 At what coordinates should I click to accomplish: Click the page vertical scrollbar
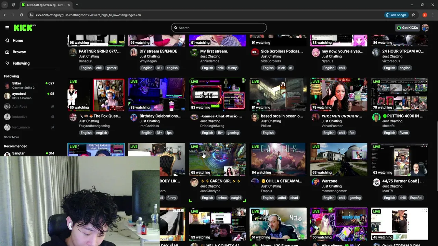436,156
